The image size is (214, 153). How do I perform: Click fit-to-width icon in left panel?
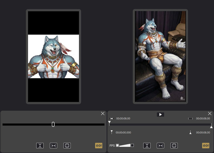54,146
